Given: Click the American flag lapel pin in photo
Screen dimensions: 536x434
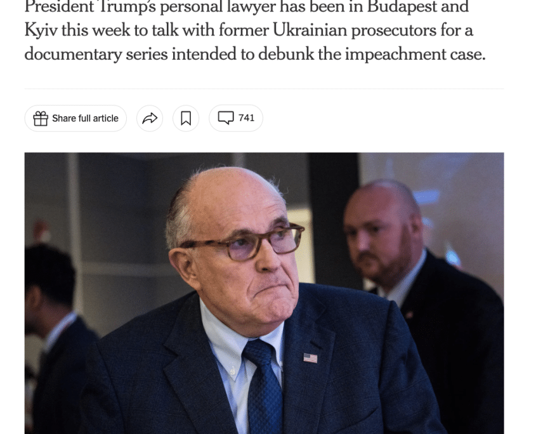Looking at the screenshot, I should pyautogui.click(x=310, y=358).
